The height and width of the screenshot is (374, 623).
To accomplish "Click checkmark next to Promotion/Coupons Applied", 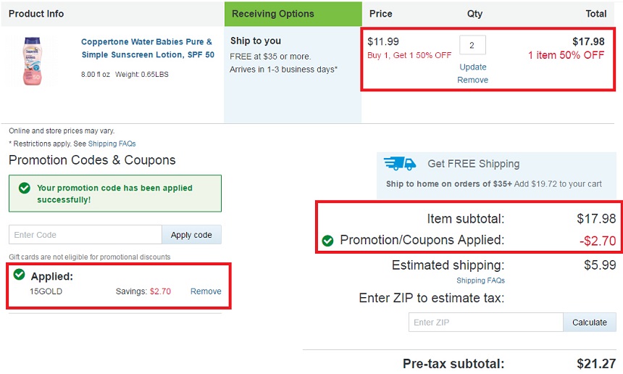I will (327, 241).
